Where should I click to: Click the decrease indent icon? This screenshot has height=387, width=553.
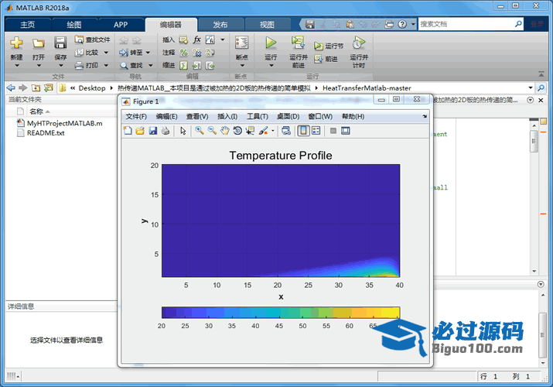coord(210,66)
